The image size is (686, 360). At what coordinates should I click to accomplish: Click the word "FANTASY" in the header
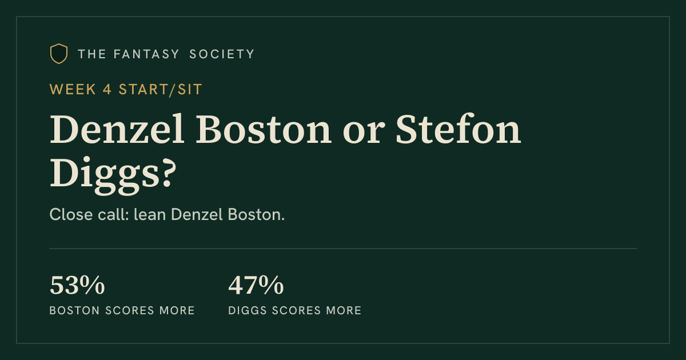(x=145, y=54)
